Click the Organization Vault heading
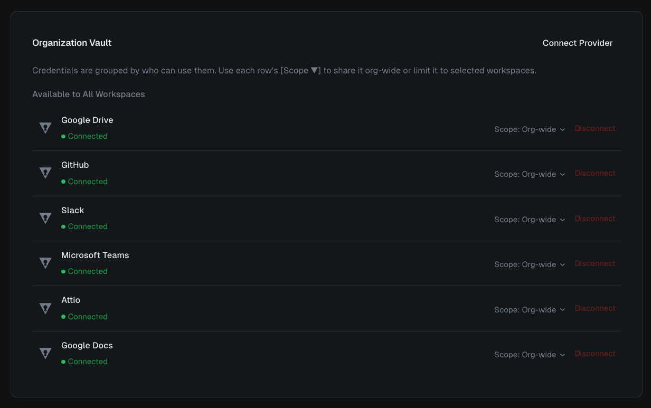The height and width of the screenshot is (408, 651). tap(72, 43)
